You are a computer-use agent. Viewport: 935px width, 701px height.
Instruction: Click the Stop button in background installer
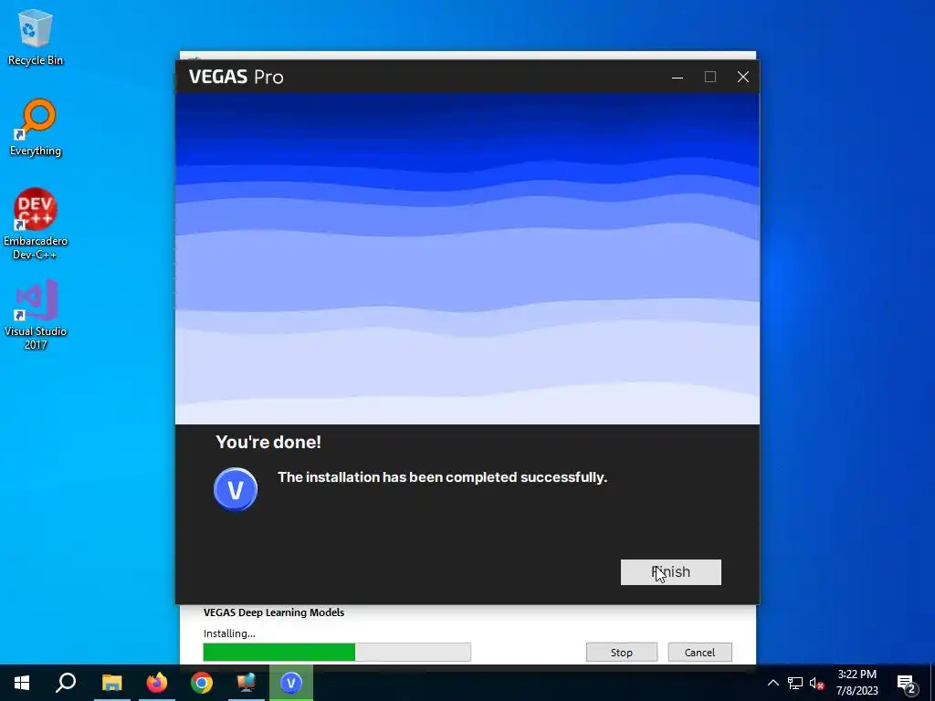[x=621, y=652]
